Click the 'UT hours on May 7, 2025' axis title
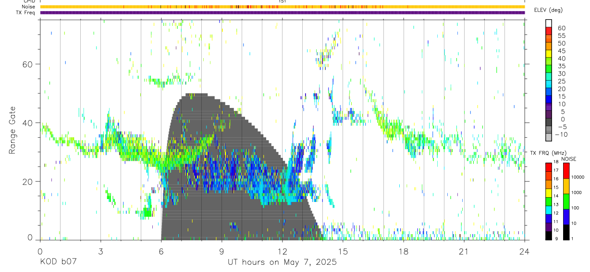Image resolution: width=590 pixels, height=272 pixels. click(282, 262)
